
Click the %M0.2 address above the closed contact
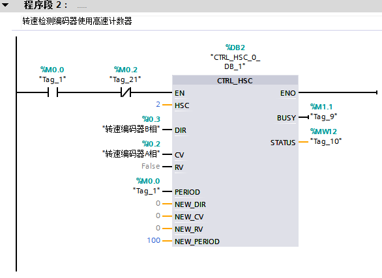pyautogui.click(x=126, y=70)
